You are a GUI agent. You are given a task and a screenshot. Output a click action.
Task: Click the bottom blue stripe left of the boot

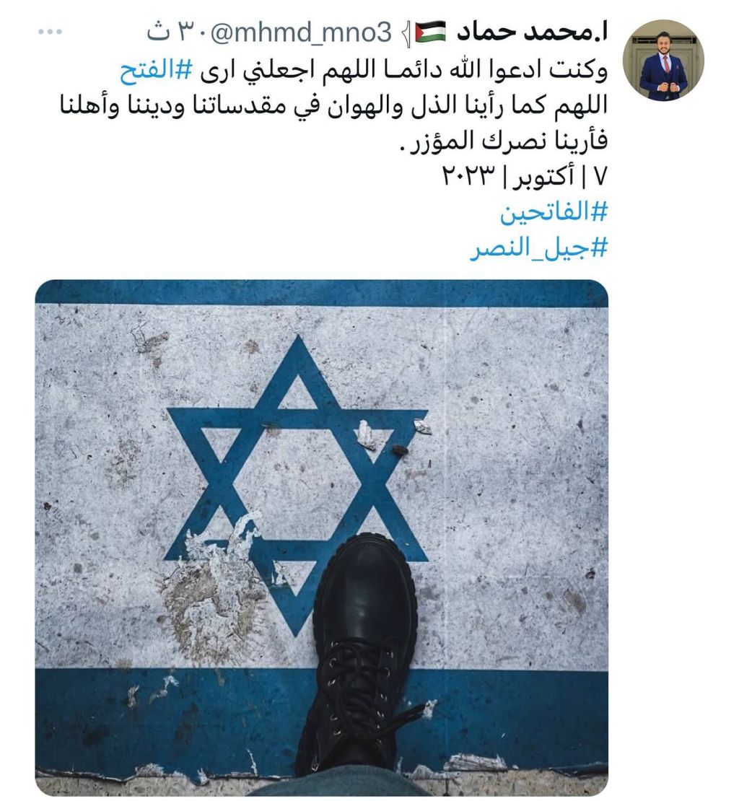(x=169, y=720)
